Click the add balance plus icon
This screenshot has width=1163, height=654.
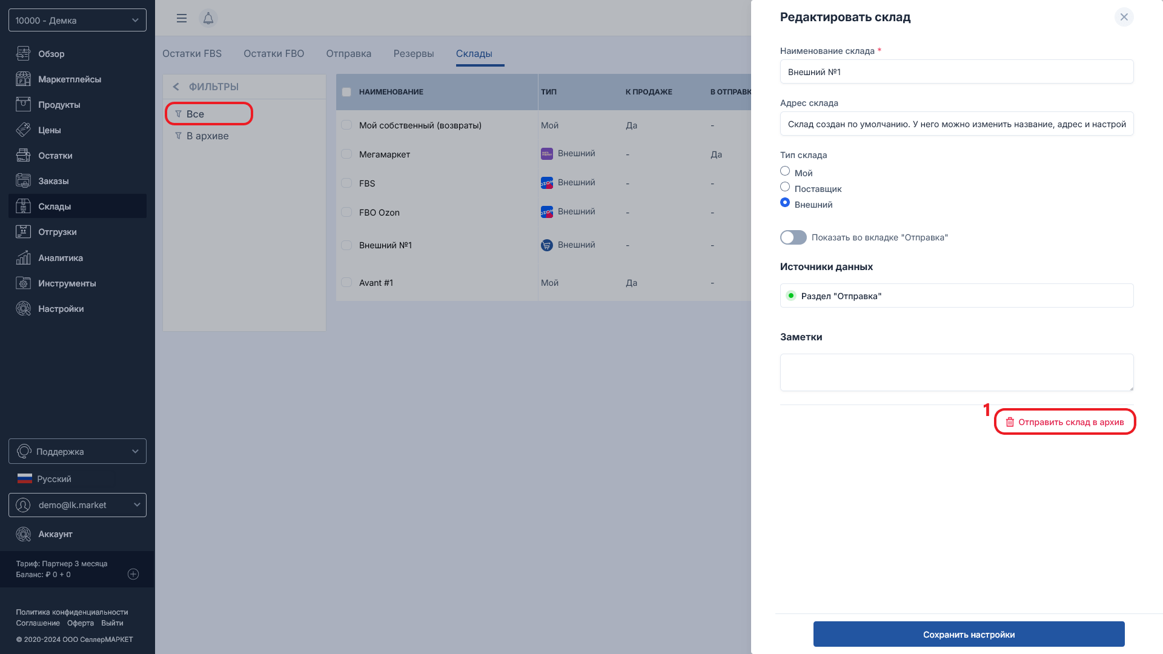coord(134,574)
